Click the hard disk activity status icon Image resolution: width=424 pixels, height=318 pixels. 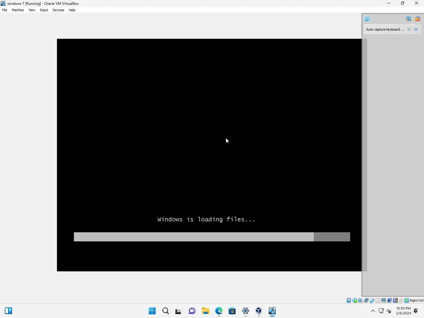[x=349, y=300]
